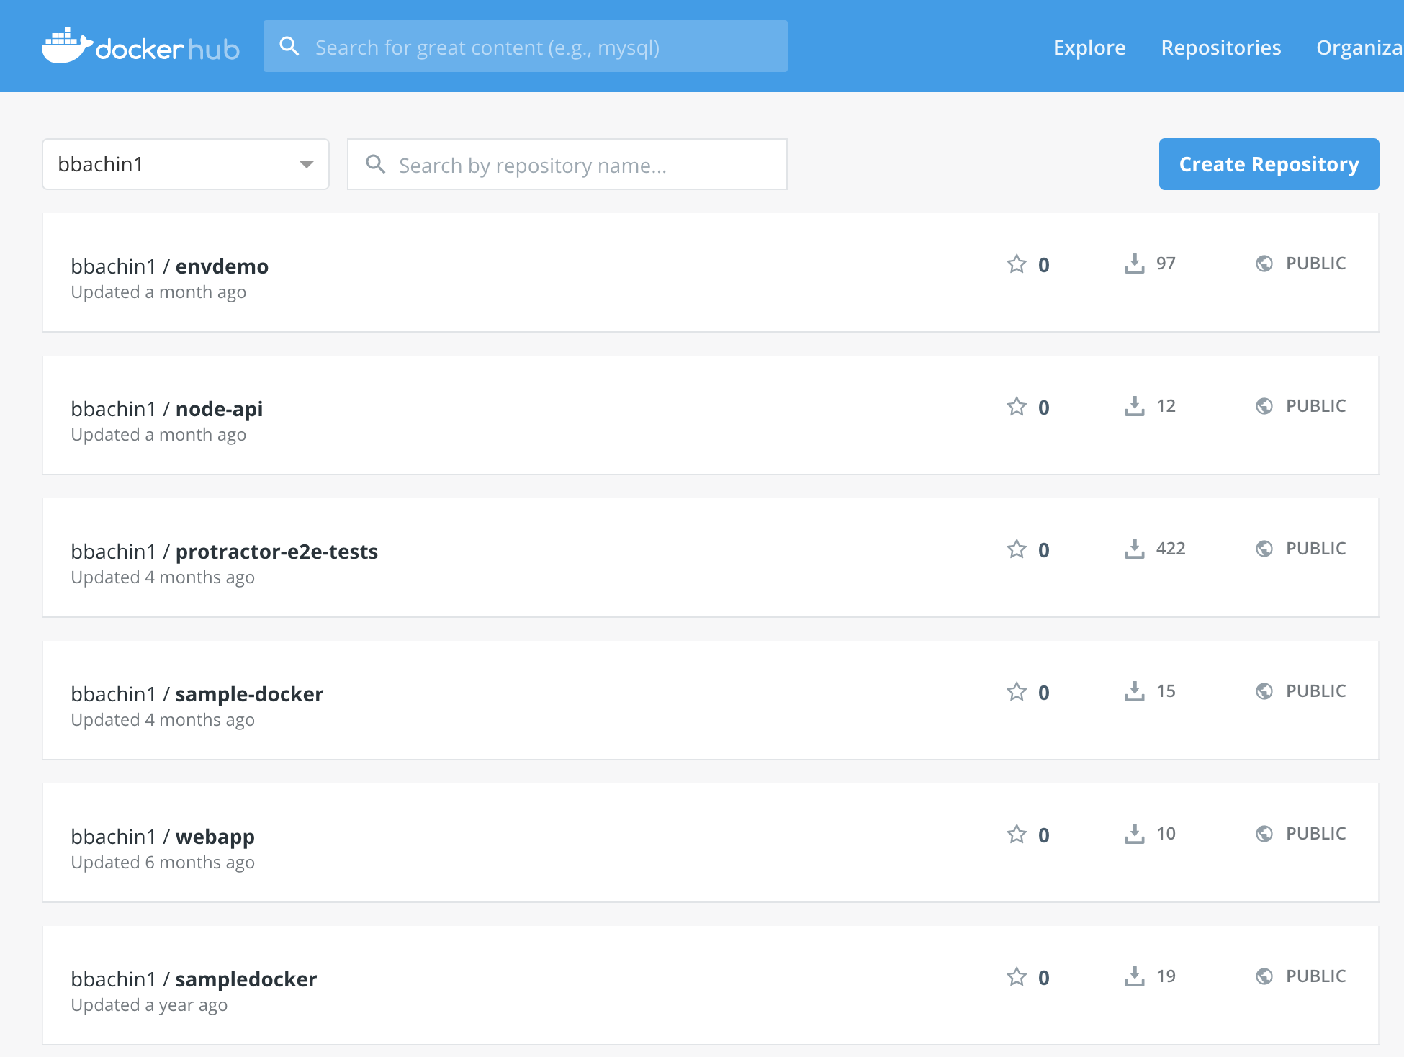1404x1057 pixels.
Task: Click the Docker Hub whale logo
Action: coord(67,46)
